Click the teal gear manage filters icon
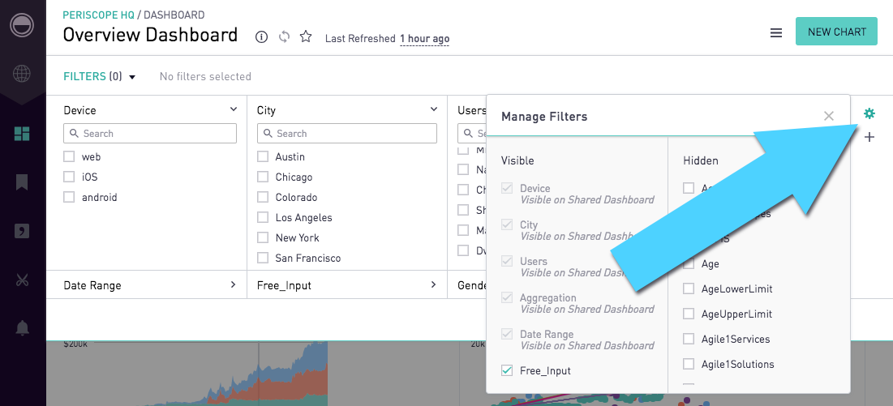 coord(869,113)
